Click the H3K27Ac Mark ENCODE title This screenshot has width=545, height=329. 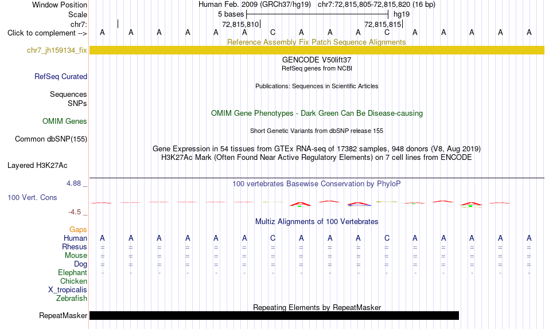click(317, 158)
